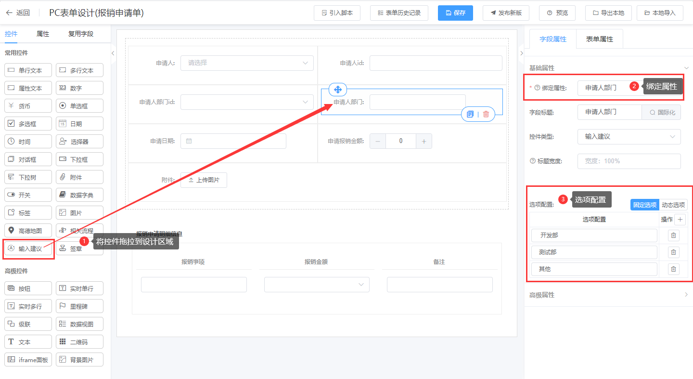693x379 pixels.
Task: Pick the 数据字典 control
Action: point(79,195)
